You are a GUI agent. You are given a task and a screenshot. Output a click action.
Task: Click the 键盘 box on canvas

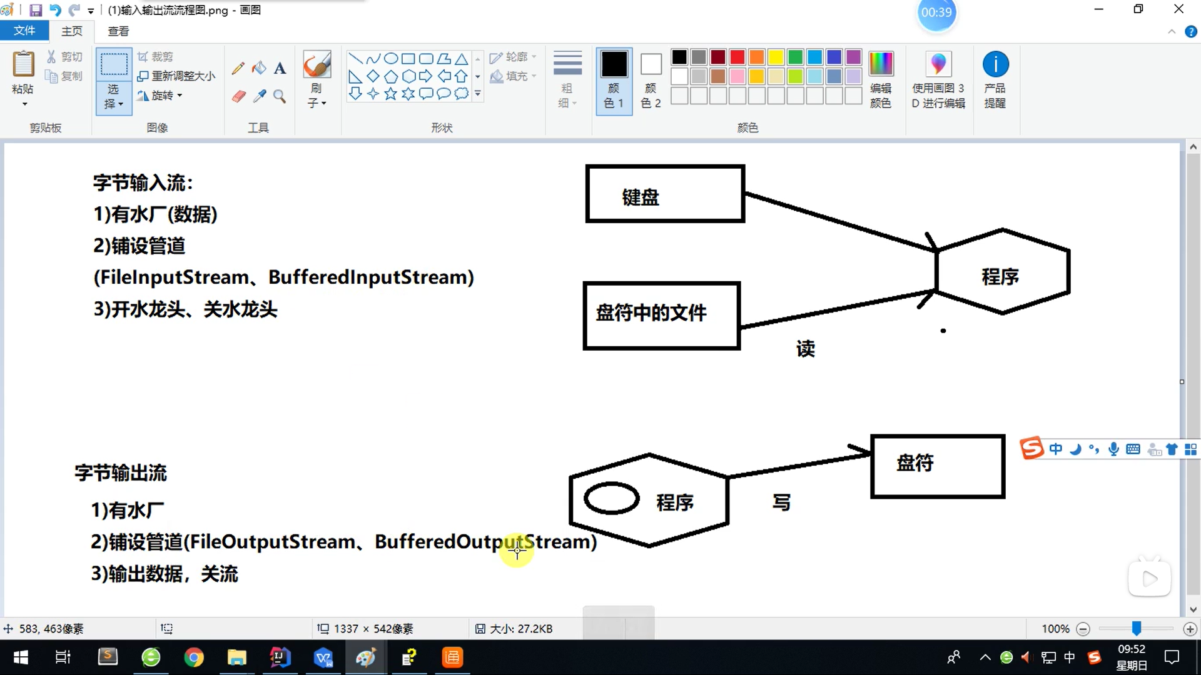coord(665,194)
